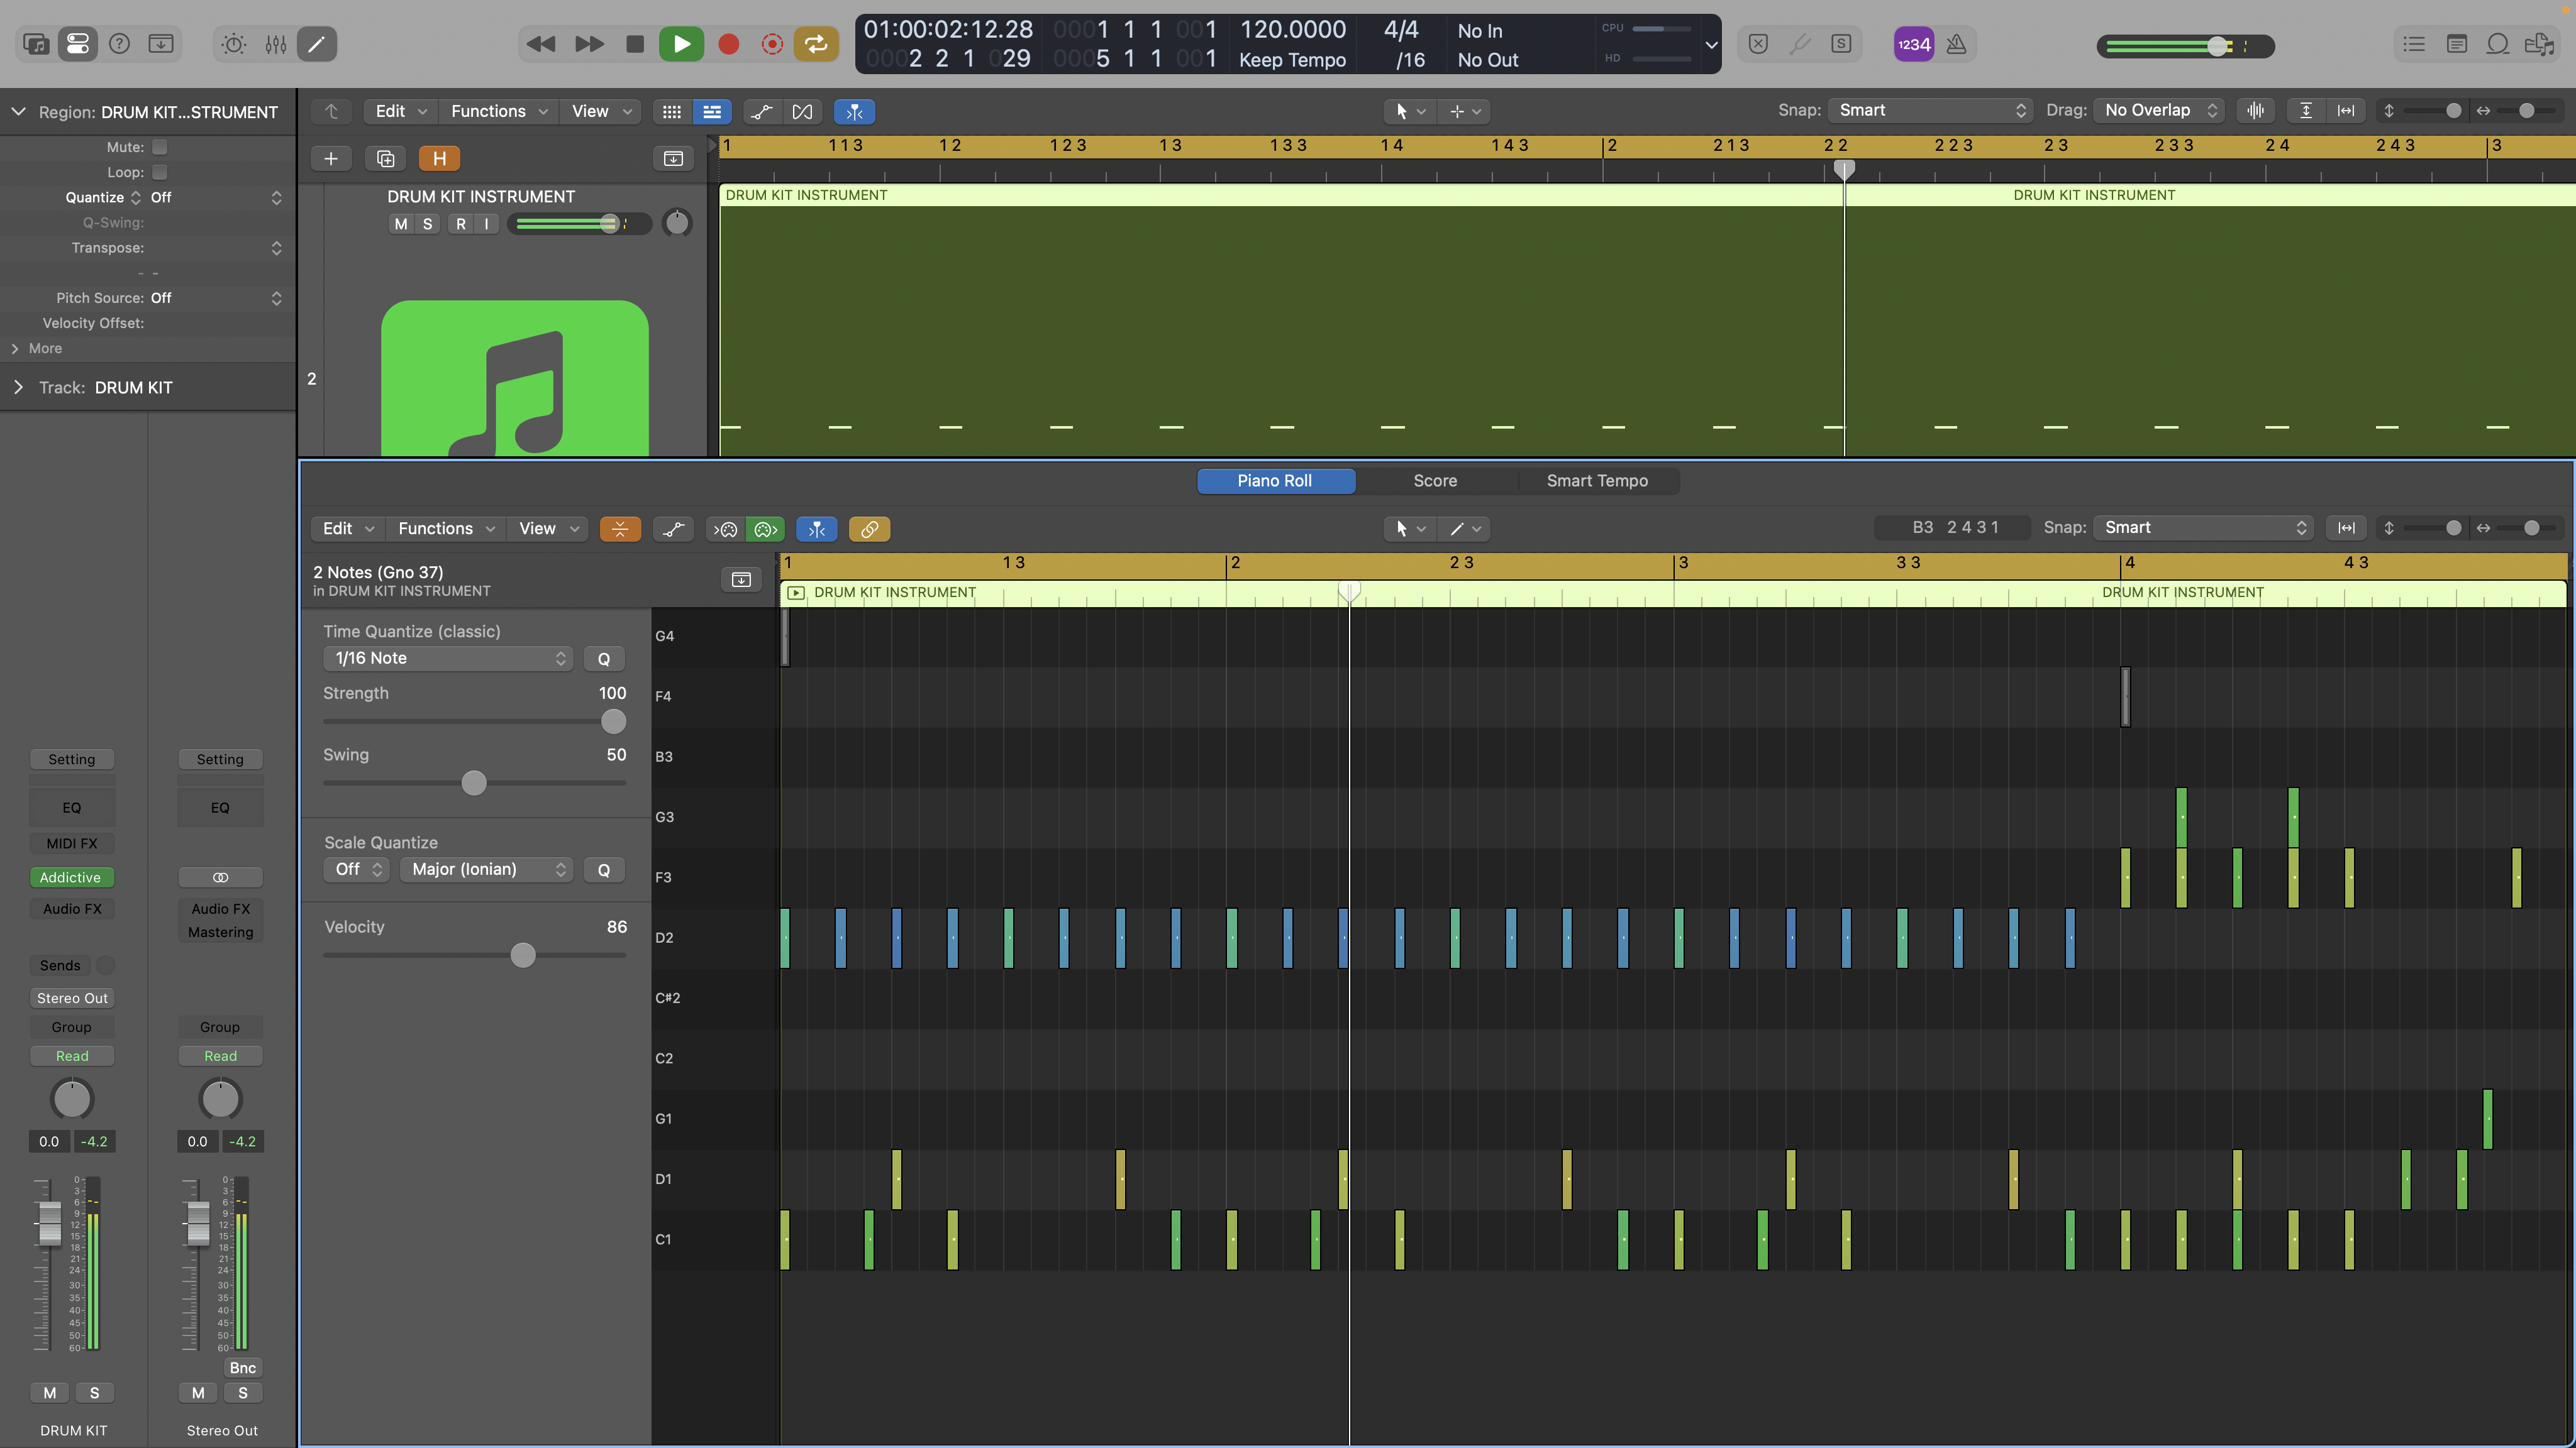Mute the DRUM KIT INSTRUMENT track
2576x1448 pixels.
coord(401,224)
